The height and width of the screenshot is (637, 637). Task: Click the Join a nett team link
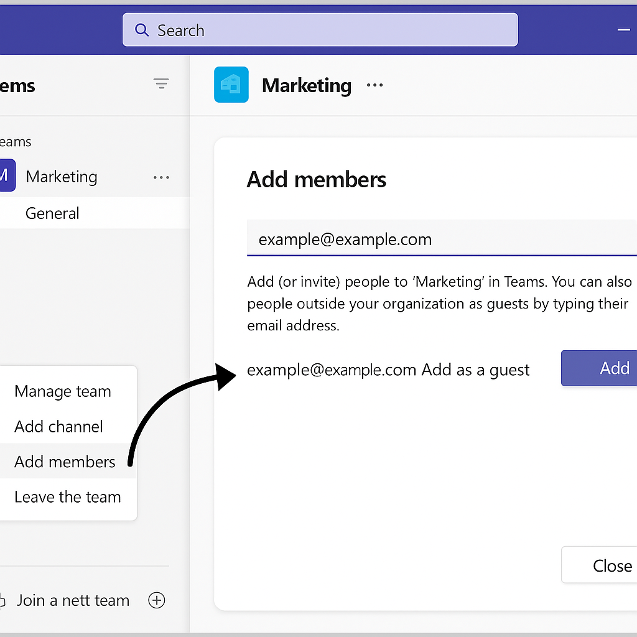pos(73,600)
